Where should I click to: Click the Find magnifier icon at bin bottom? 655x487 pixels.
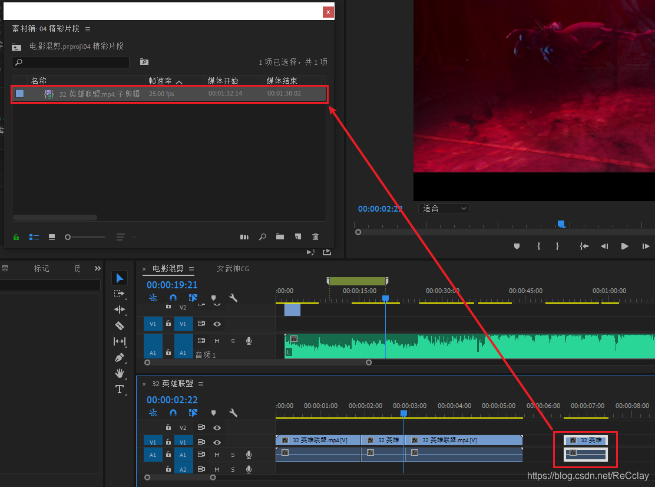262,237
